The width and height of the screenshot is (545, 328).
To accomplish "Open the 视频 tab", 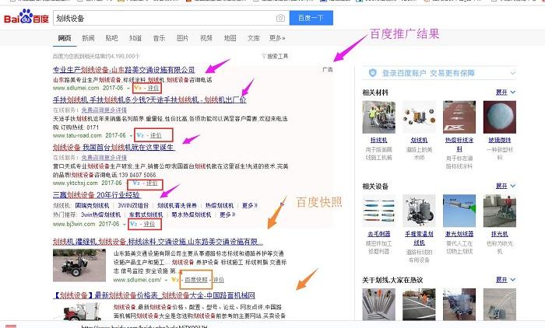I will click(x=206, y=38).
